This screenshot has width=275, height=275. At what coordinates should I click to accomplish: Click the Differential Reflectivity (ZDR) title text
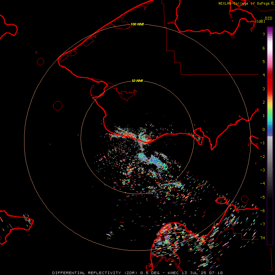point(95,273)
